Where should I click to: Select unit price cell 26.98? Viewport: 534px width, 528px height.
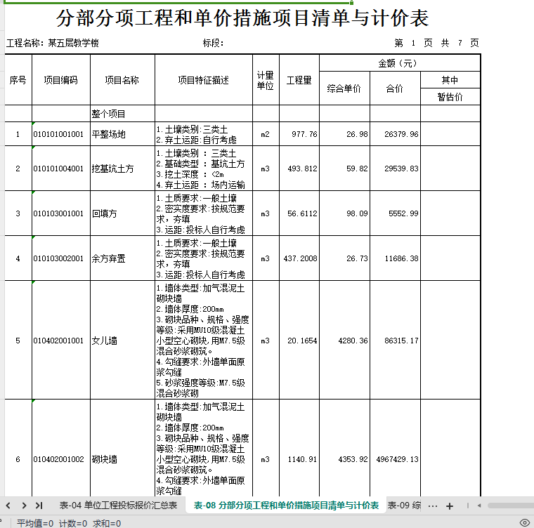[344, 134]
